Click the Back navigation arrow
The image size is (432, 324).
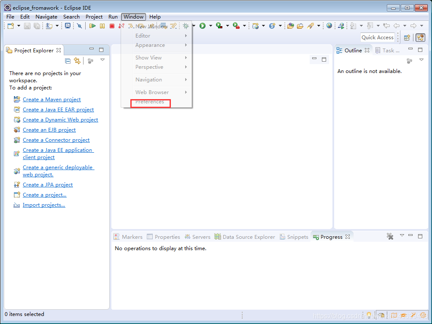397,26
